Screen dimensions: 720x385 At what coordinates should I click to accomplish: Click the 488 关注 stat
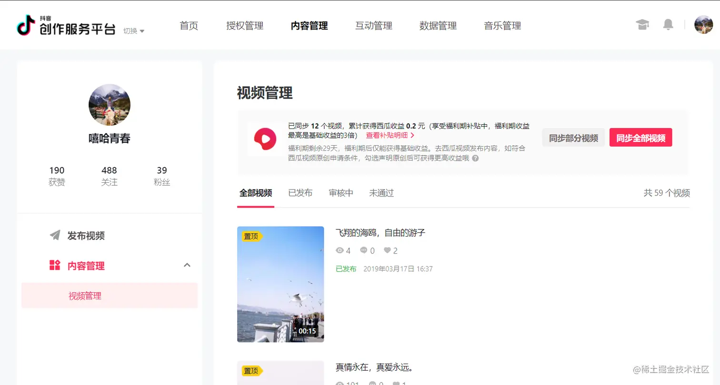[x=109, y=176]
